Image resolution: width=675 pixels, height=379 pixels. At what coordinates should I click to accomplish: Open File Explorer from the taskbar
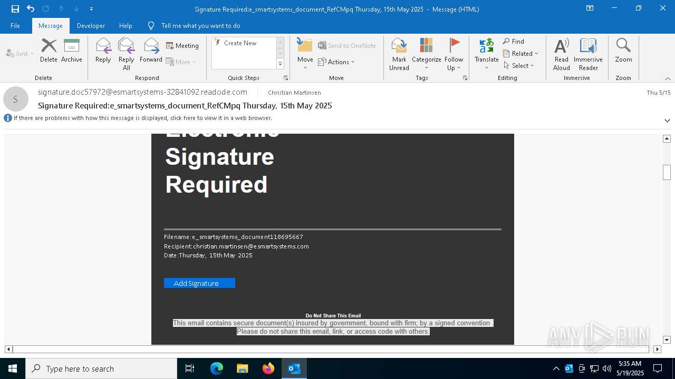pyautogui.click(x=243, y=368)
